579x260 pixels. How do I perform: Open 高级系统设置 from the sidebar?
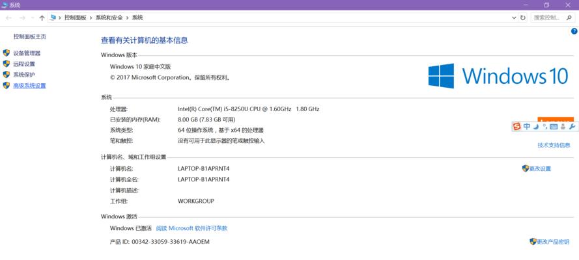pos(29,85)
